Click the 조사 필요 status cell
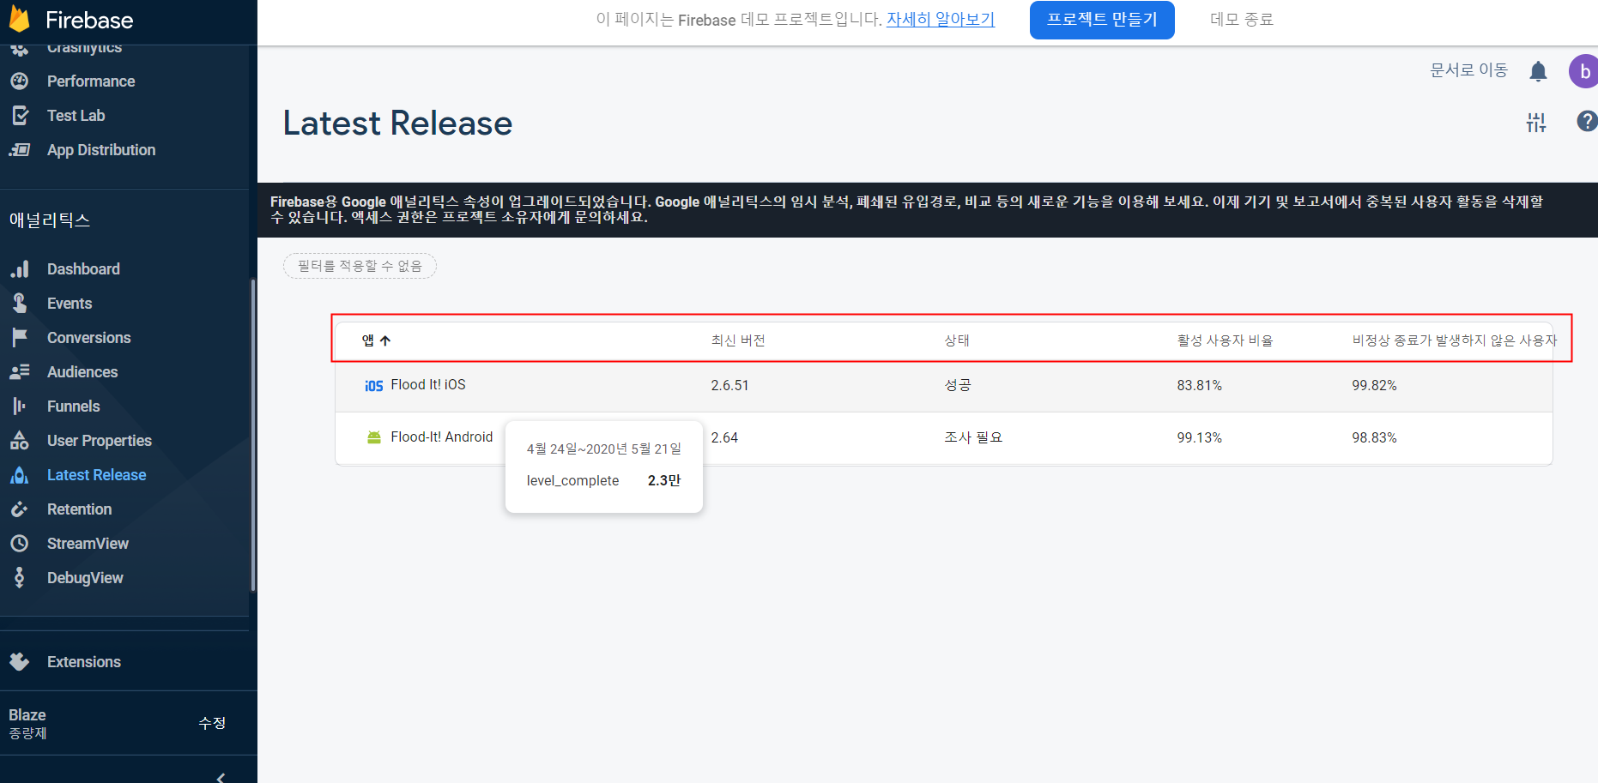The height and width of the screenshot is (783, 1598). click(x=973, y=437)
